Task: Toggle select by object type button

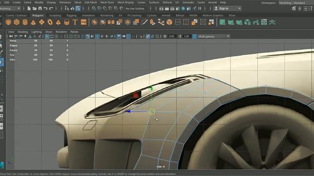Action: (x=72, y=8)
